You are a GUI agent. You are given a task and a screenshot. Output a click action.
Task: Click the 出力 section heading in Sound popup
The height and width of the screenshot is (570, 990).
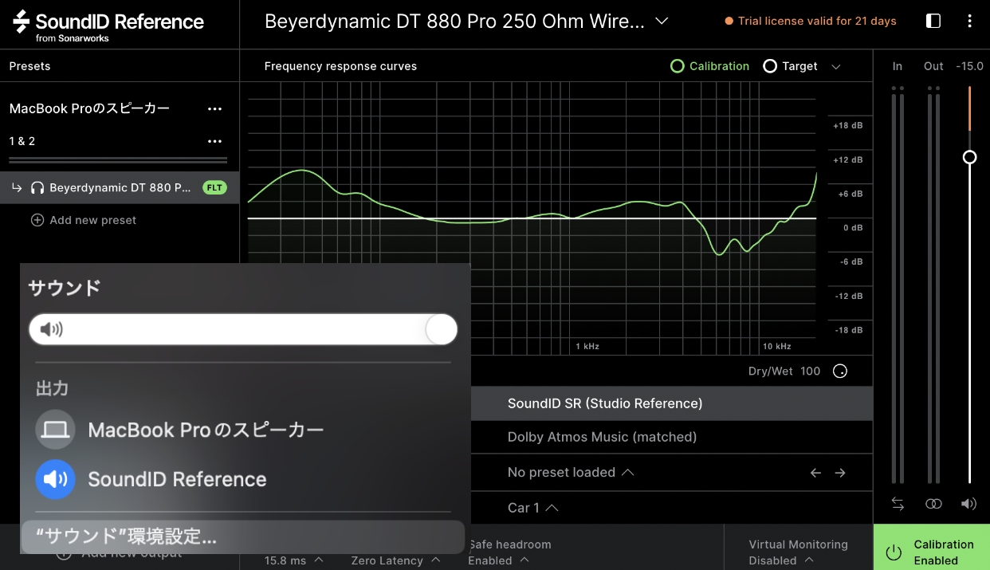52,388
